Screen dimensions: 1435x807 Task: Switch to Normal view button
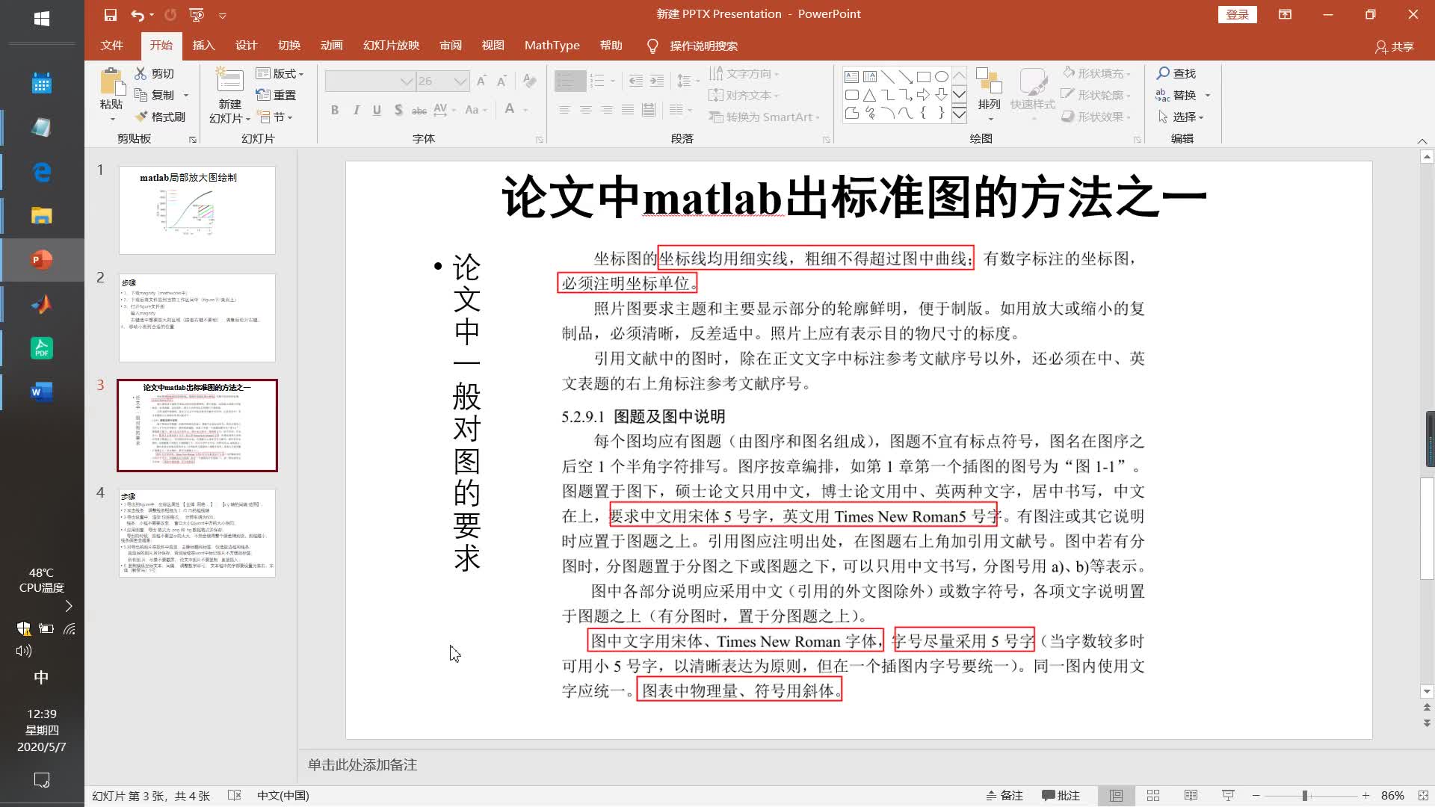pyautogui.click(x=1116, y=796)
